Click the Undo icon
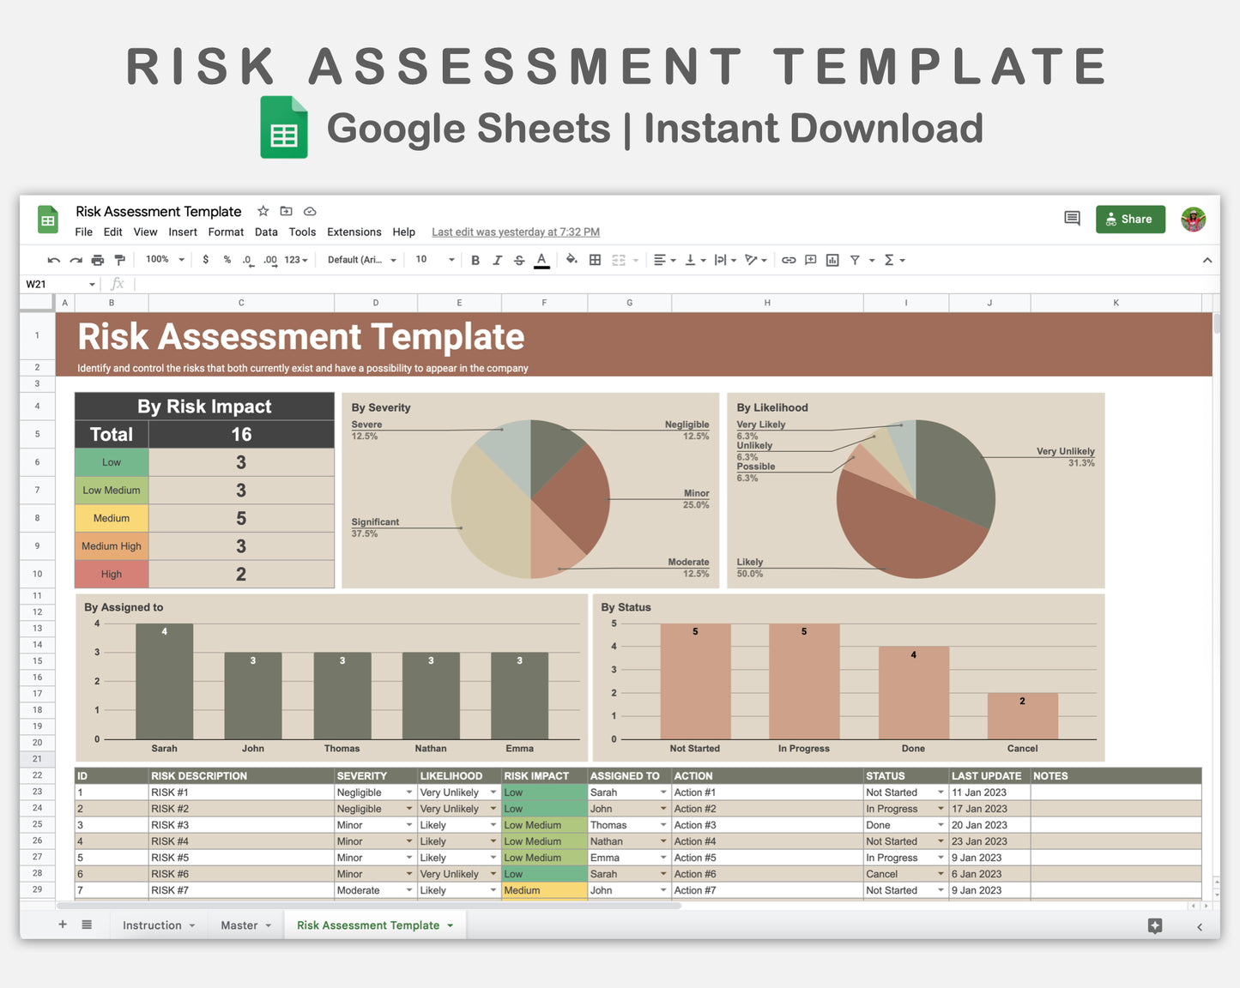 pyautogui.click(x=53, y=260)
